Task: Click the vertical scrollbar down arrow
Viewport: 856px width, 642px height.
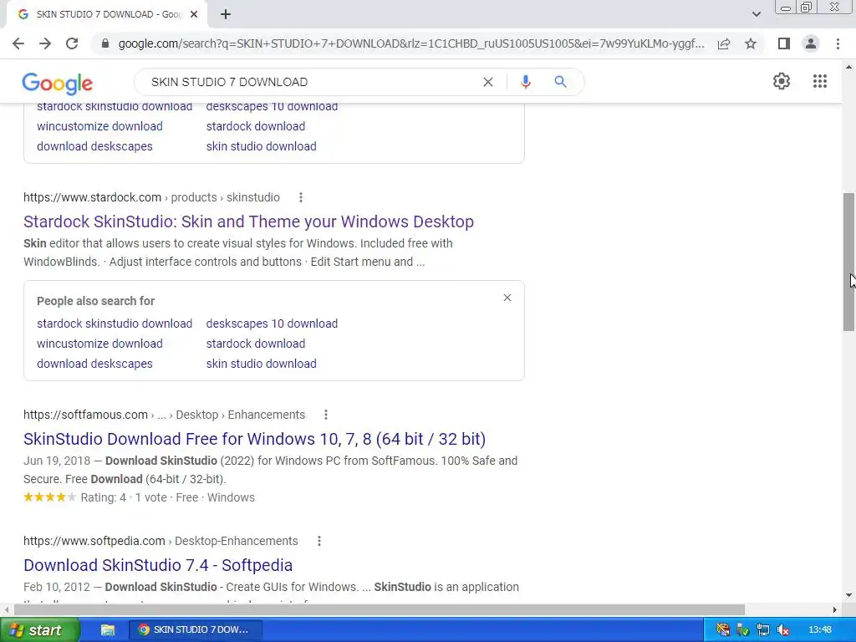Action: click(x=848, y=595)
